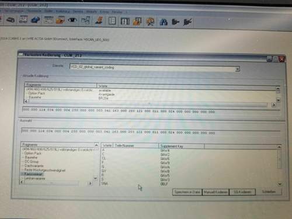Click the eye icon in the toolbar

tap(72, 20)
